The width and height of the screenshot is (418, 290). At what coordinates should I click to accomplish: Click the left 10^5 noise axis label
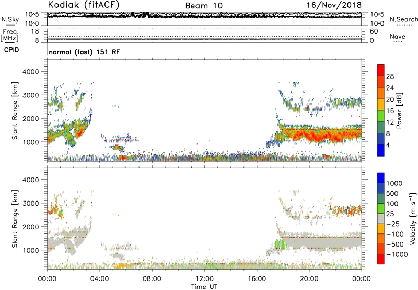pyautogui.click(x=32, y=14)
